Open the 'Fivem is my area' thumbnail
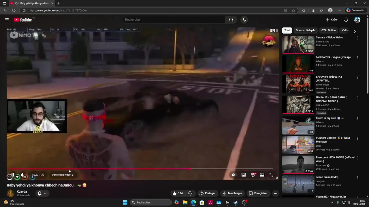This screenshot has height=207, width=369. pos(298,125)
